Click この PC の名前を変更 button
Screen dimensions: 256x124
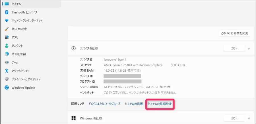[235, 33]
